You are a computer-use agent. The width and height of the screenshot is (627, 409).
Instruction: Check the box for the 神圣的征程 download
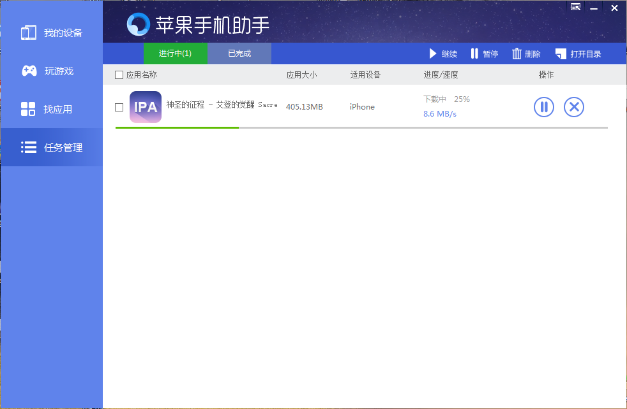click(x=119, y=107)
